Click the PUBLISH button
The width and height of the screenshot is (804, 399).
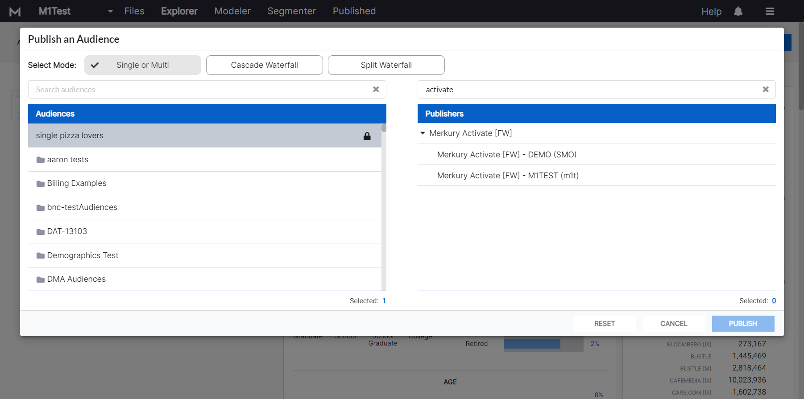[743, 324]
